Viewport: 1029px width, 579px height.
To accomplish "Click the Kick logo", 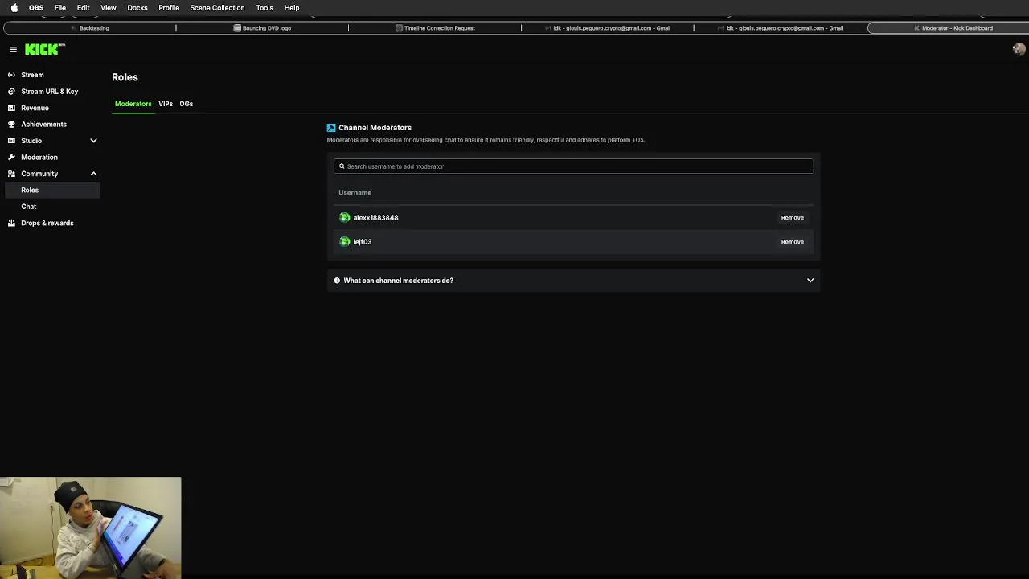I will pyautogui.click(x=44, y=49).
